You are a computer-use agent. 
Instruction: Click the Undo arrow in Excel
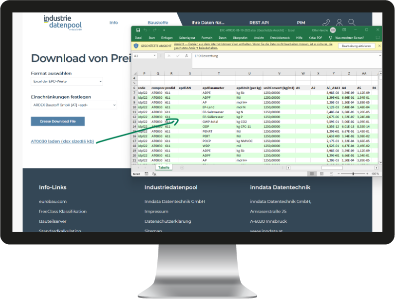tap(145, 30)
